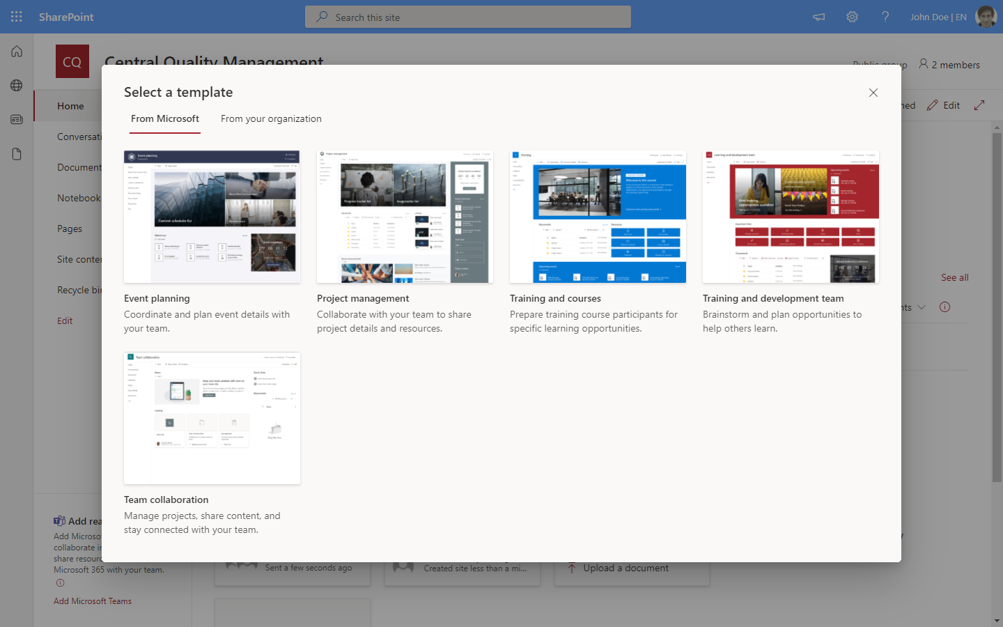
Task: Switch to the From your organization tab
Action: (x=271, y=118)
